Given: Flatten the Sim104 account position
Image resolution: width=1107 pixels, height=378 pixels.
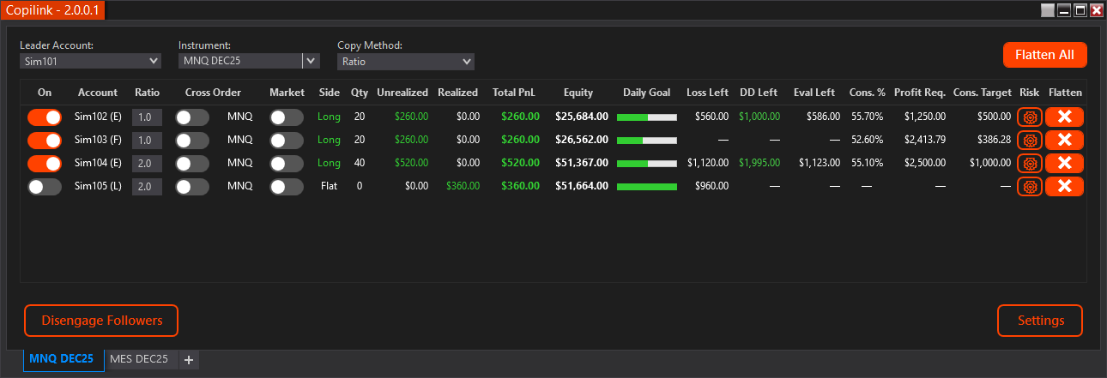Looking at the screenshot, I should pos(1064,163).
